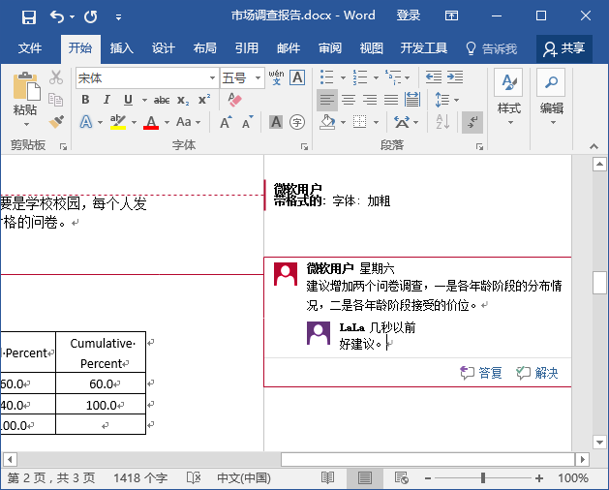Click the Shading paint bucket icon
The height and width of the screenshot is (490, 609).
point(327,122)
